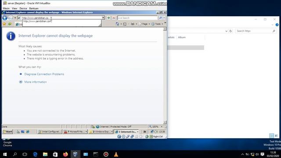Screen dimensions: 281x158
Task: Click the green Go arrow next to address bar
Action: (x=108, y=18)
